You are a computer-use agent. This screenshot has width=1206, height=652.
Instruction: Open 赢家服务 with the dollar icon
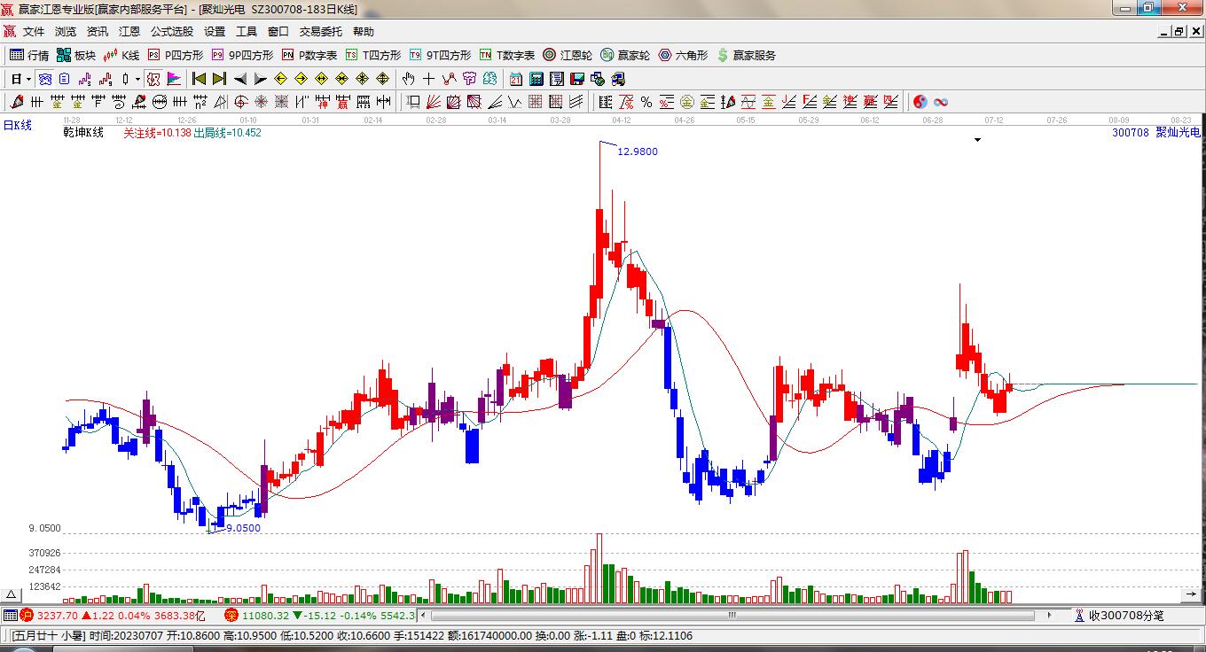point(747,55)
